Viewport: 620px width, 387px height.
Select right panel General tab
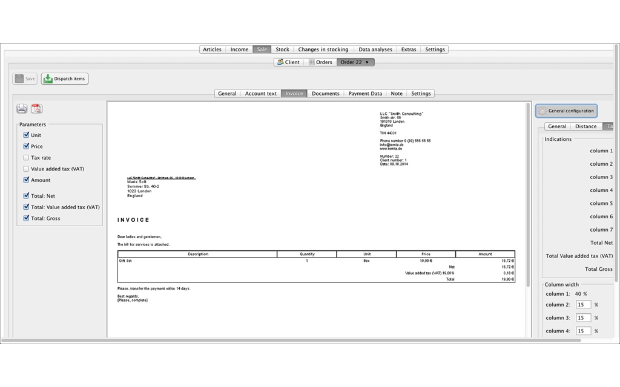(557, 126)
